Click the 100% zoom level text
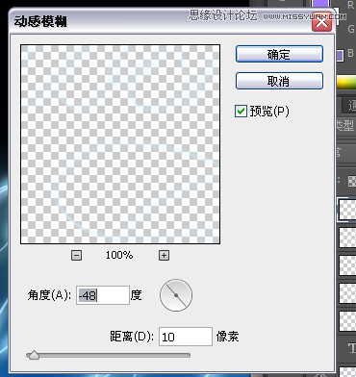This screenshot has width=356, height=377. click(x=119, y=255)
